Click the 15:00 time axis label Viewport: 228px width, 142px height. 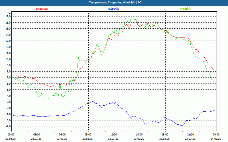point(139,135)
